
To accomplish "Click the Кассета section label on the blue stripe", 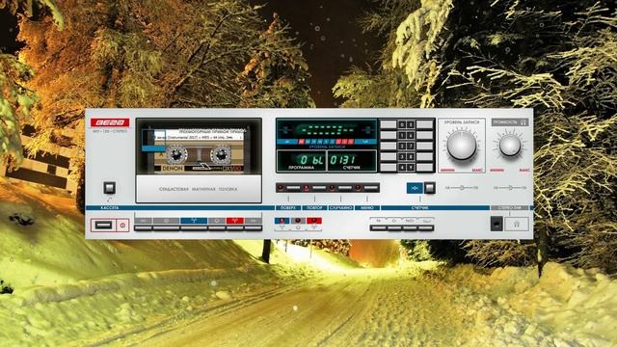I will click(110, 208).
